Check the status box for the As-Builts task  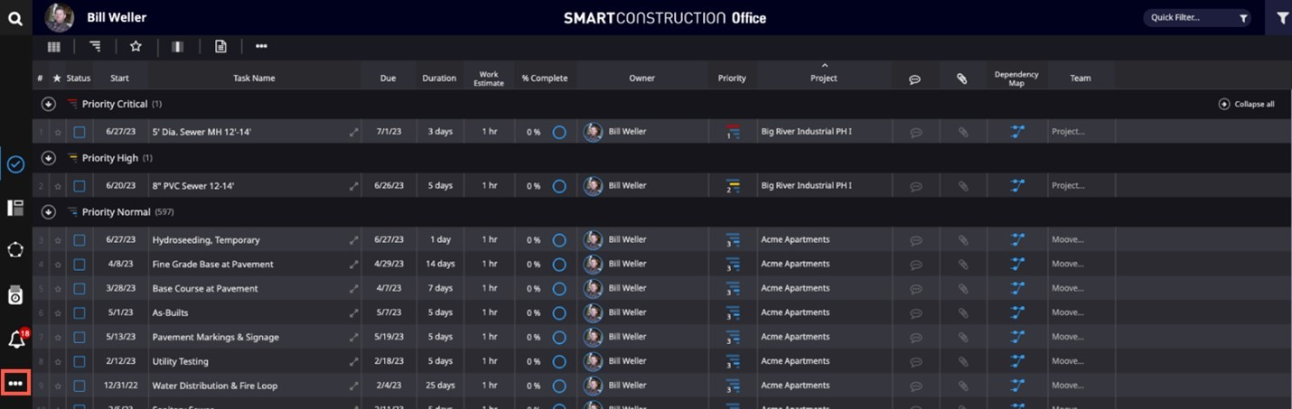[x=80, y=312]
